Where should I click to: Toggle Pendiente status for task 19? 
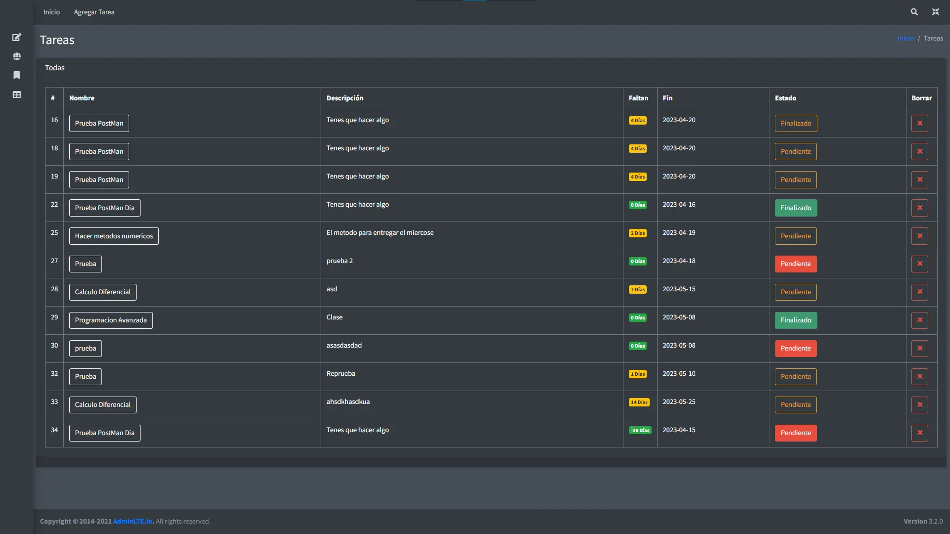(796, 179)
